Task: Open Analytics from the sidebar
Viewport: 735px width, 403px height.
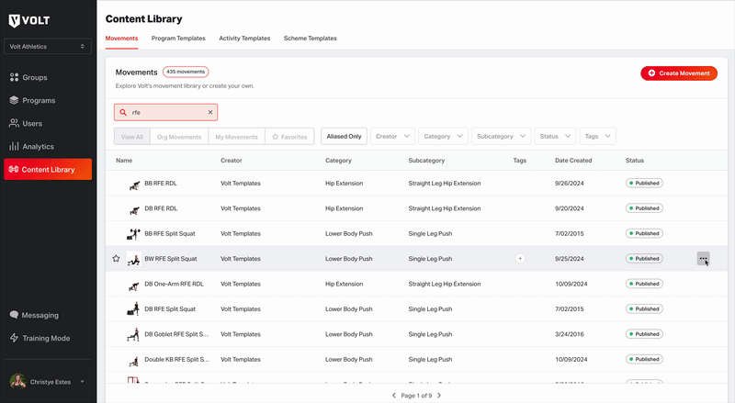Action: 31,146
